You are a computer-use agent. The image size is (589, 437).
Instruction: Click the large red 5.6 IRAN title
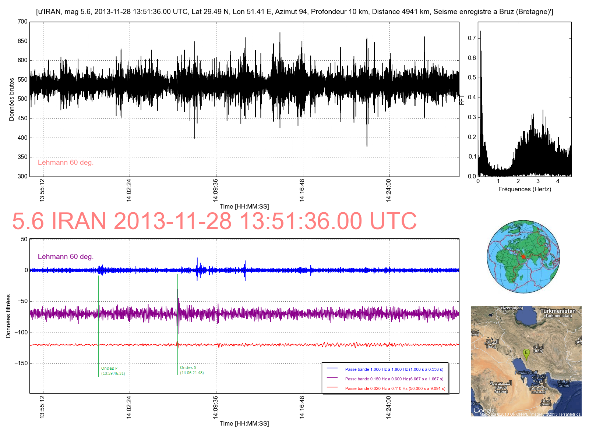tap(214, 221)
